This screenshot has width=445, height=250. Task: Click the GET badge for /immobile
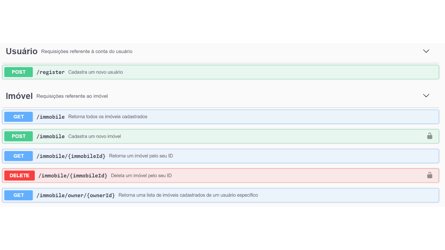[18, 117]
